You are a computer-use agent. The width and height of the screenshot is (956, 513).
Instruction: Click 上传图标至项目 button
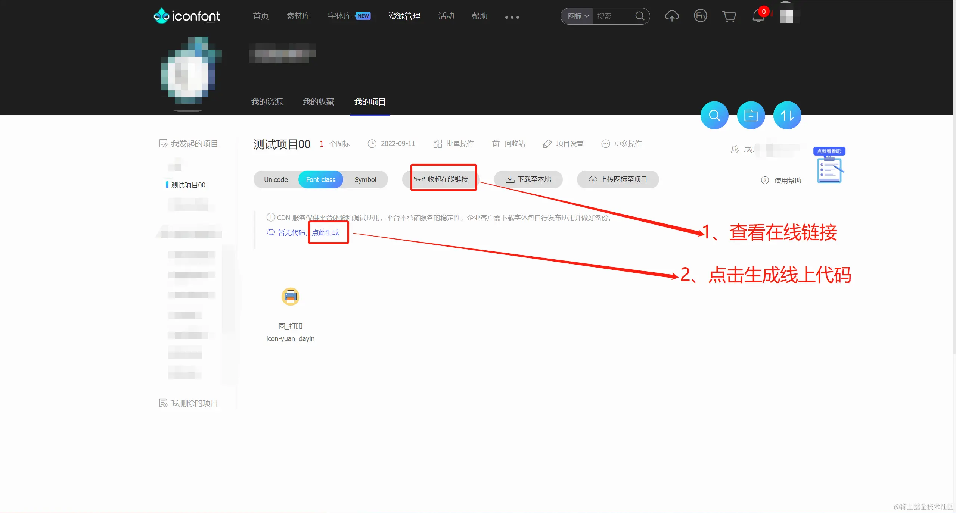(x=618, y=179)
